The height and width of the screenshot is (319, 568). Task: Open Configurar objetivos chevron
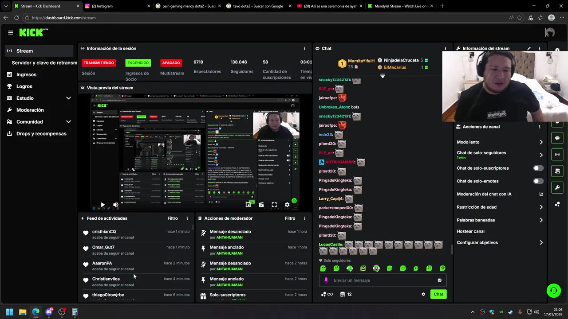(541, 243)
